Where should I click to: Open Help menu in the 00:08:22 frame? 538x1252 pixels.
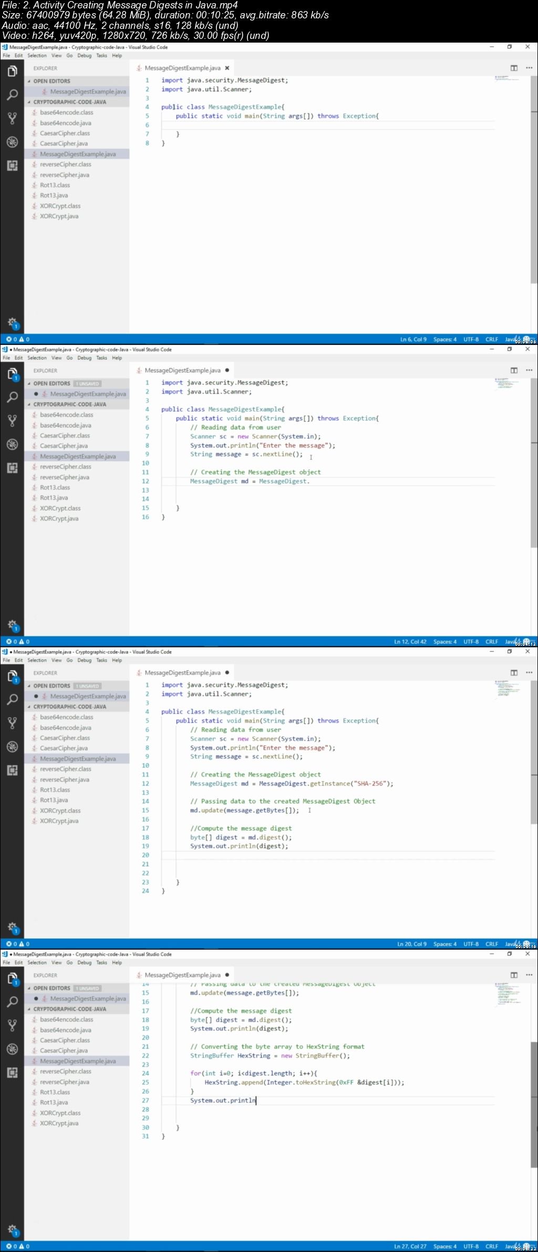pos(117,962)
